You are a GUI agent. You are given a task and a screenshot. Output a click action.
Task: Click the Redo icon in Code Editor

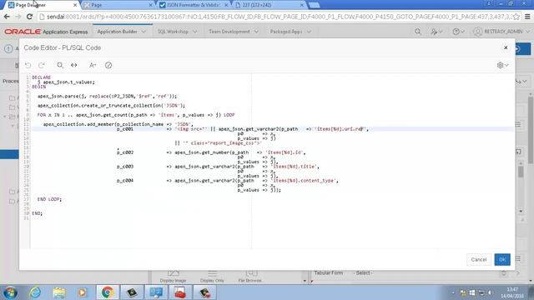(42, 65)
